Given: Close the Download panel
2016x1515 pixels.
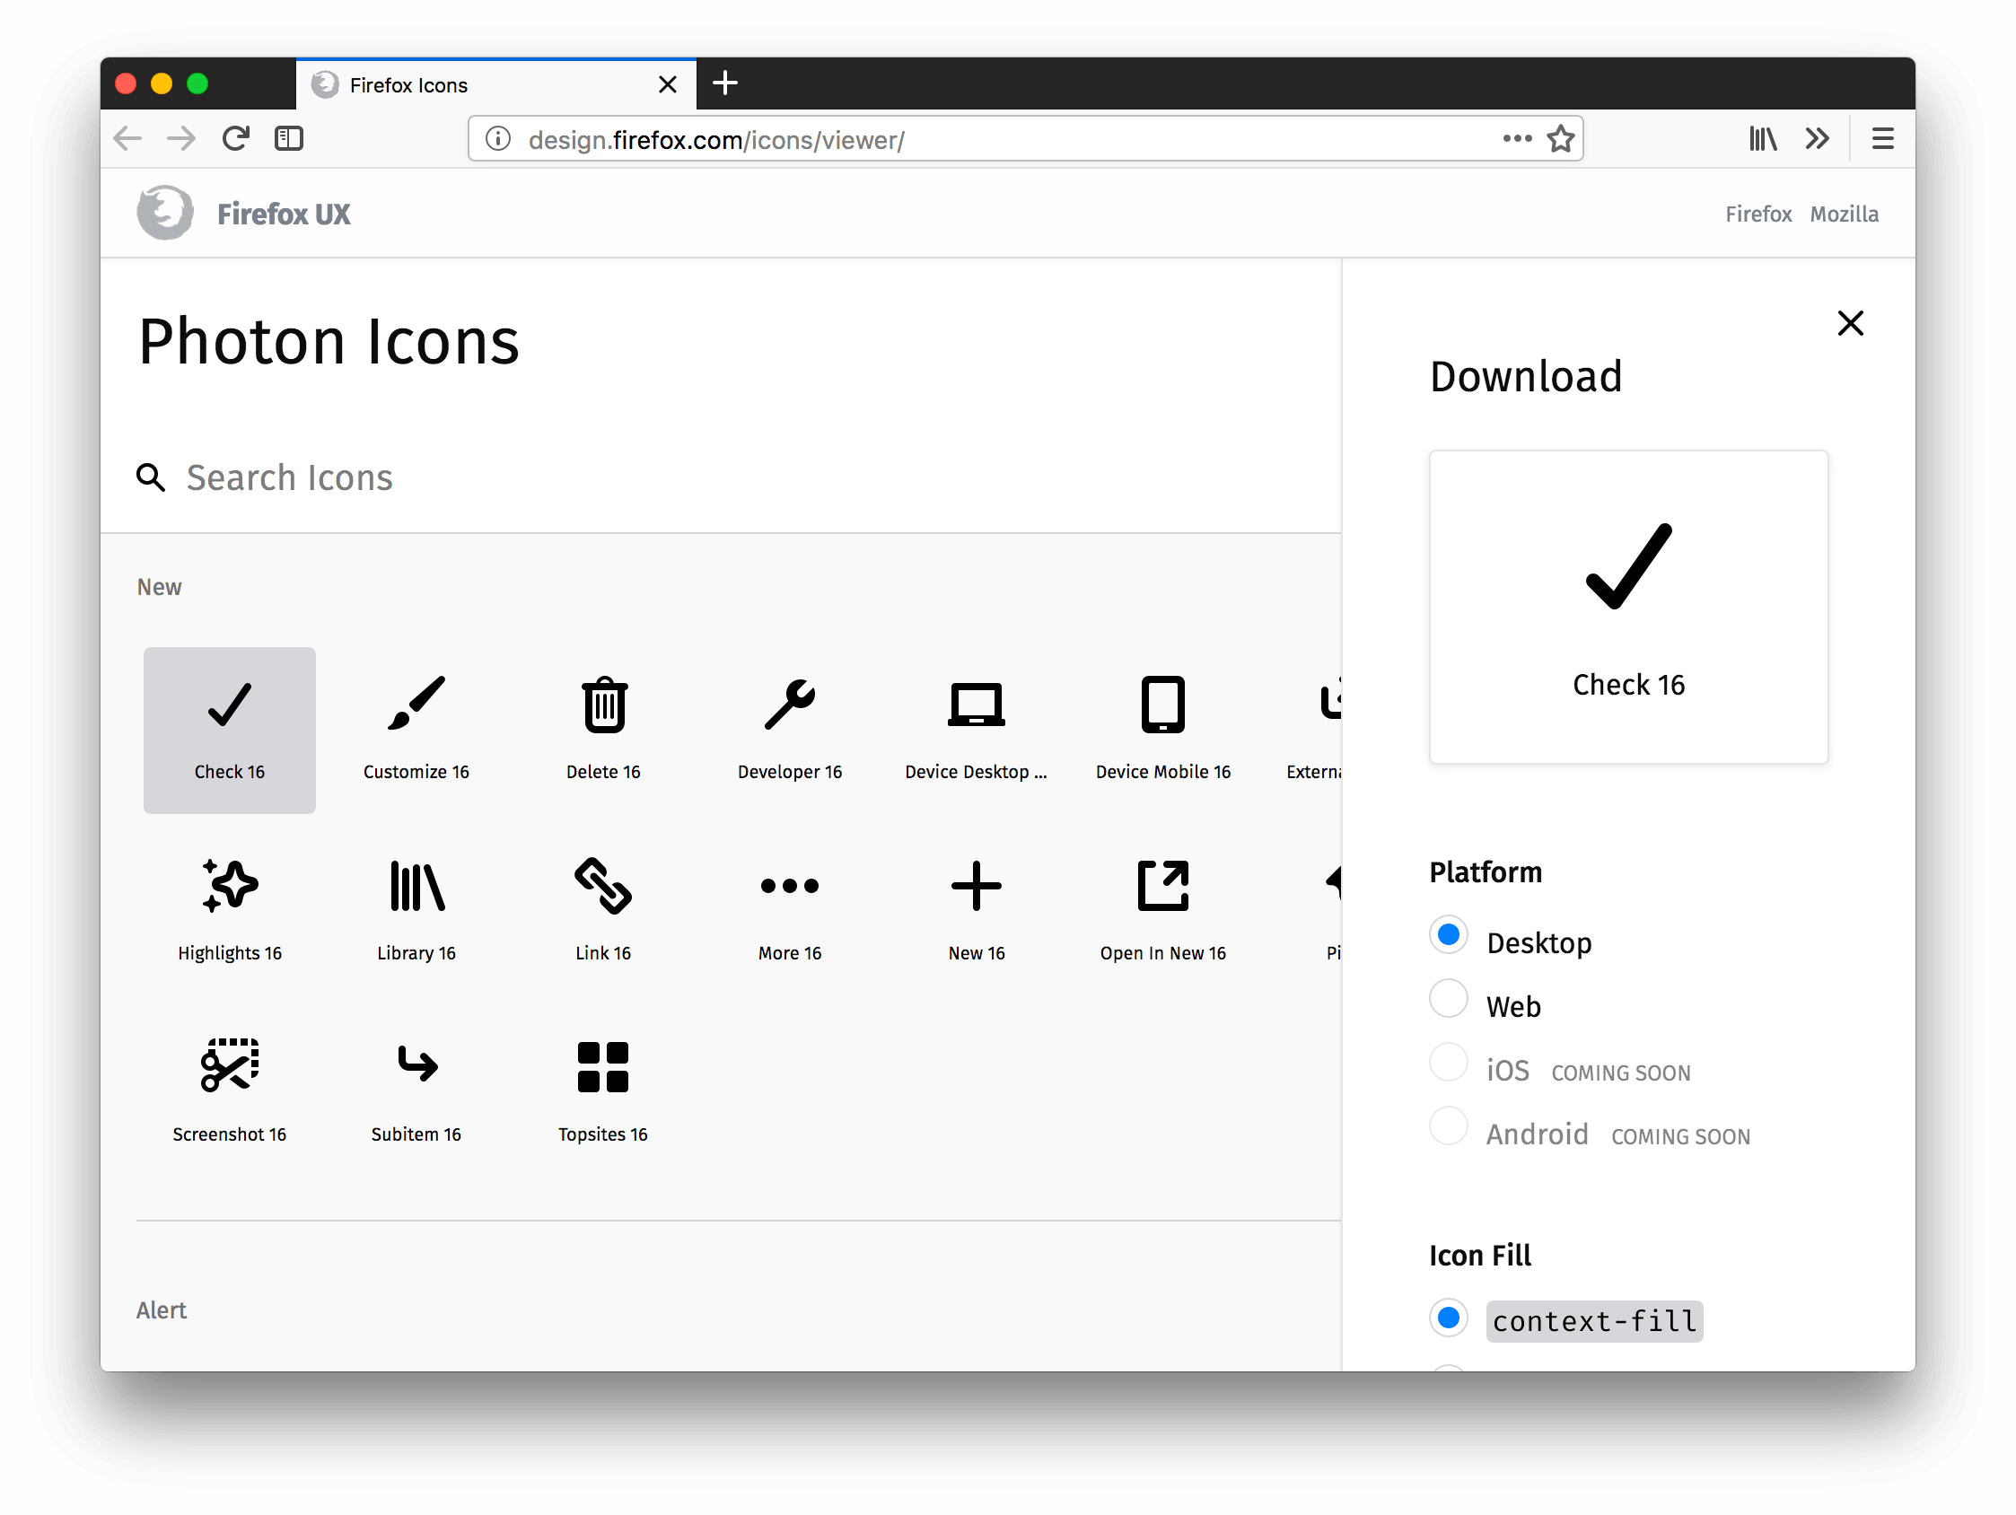Looking at the screenshot, I should [x=1851, y=325].
